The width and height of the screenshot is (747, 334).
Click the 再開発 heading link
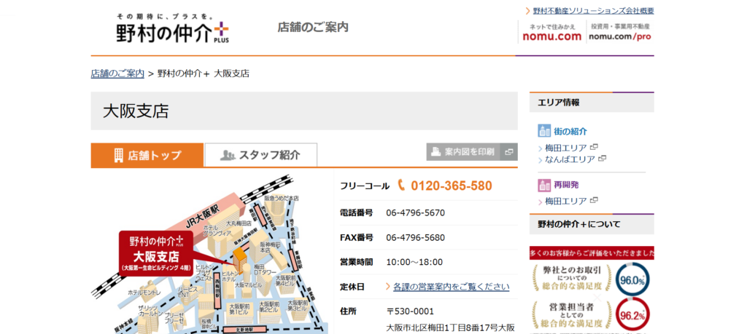(566, 184)
